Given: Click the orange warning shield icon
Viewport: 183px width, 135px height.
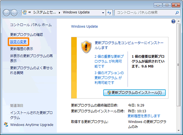Looking at the screenshot, I should [86, 47].
